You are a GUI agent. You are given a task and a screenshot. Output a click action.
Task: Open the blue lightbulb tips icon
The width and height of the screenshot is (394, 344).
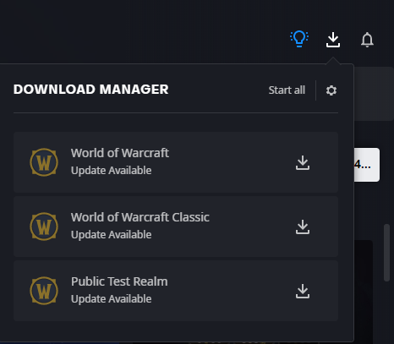(x=299, y=39)
